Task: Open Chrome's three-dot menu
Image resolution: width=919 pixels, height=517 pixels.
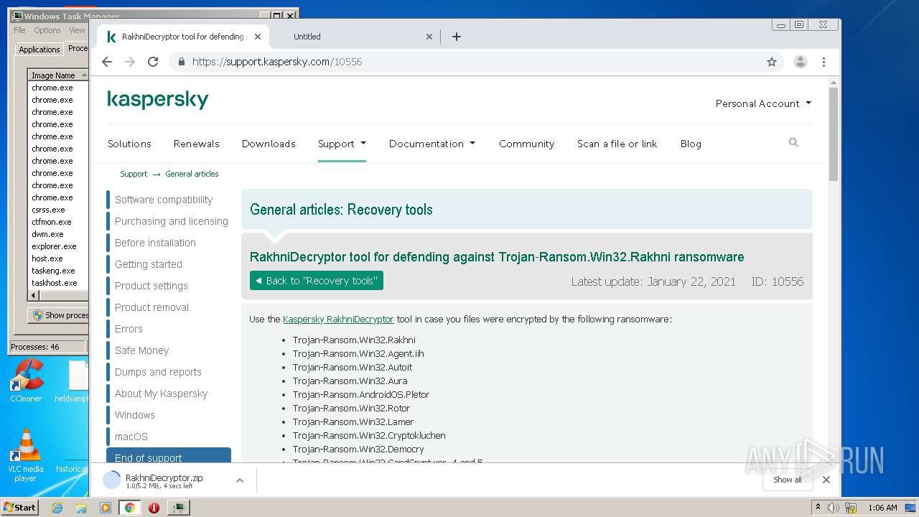Action: pyautogui.click(x=824, y=62)
